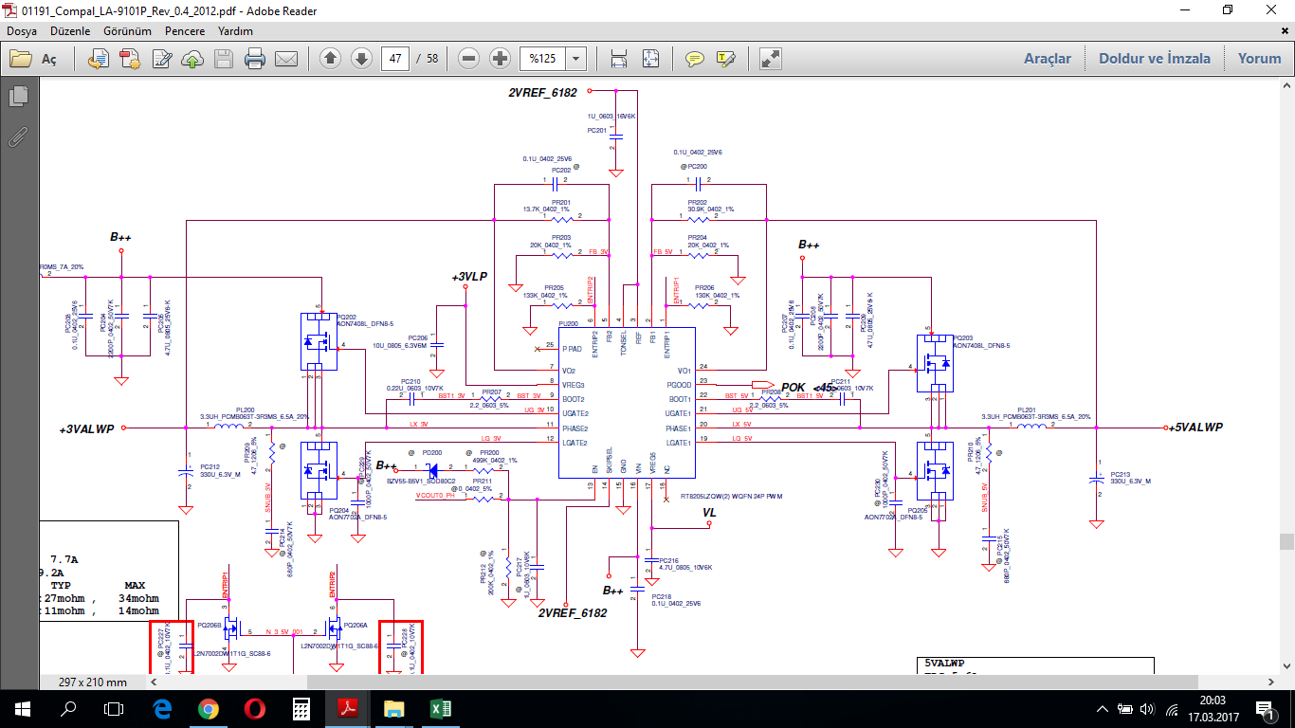
Task: Expand the Araçlar tools pane
Action: 1047,59
